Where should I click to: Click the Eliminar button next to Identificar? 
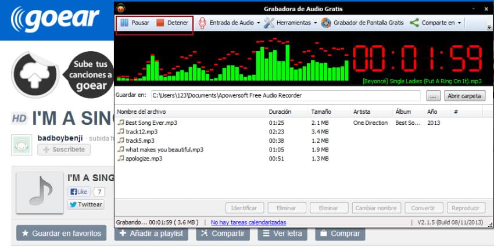[287, 208]
